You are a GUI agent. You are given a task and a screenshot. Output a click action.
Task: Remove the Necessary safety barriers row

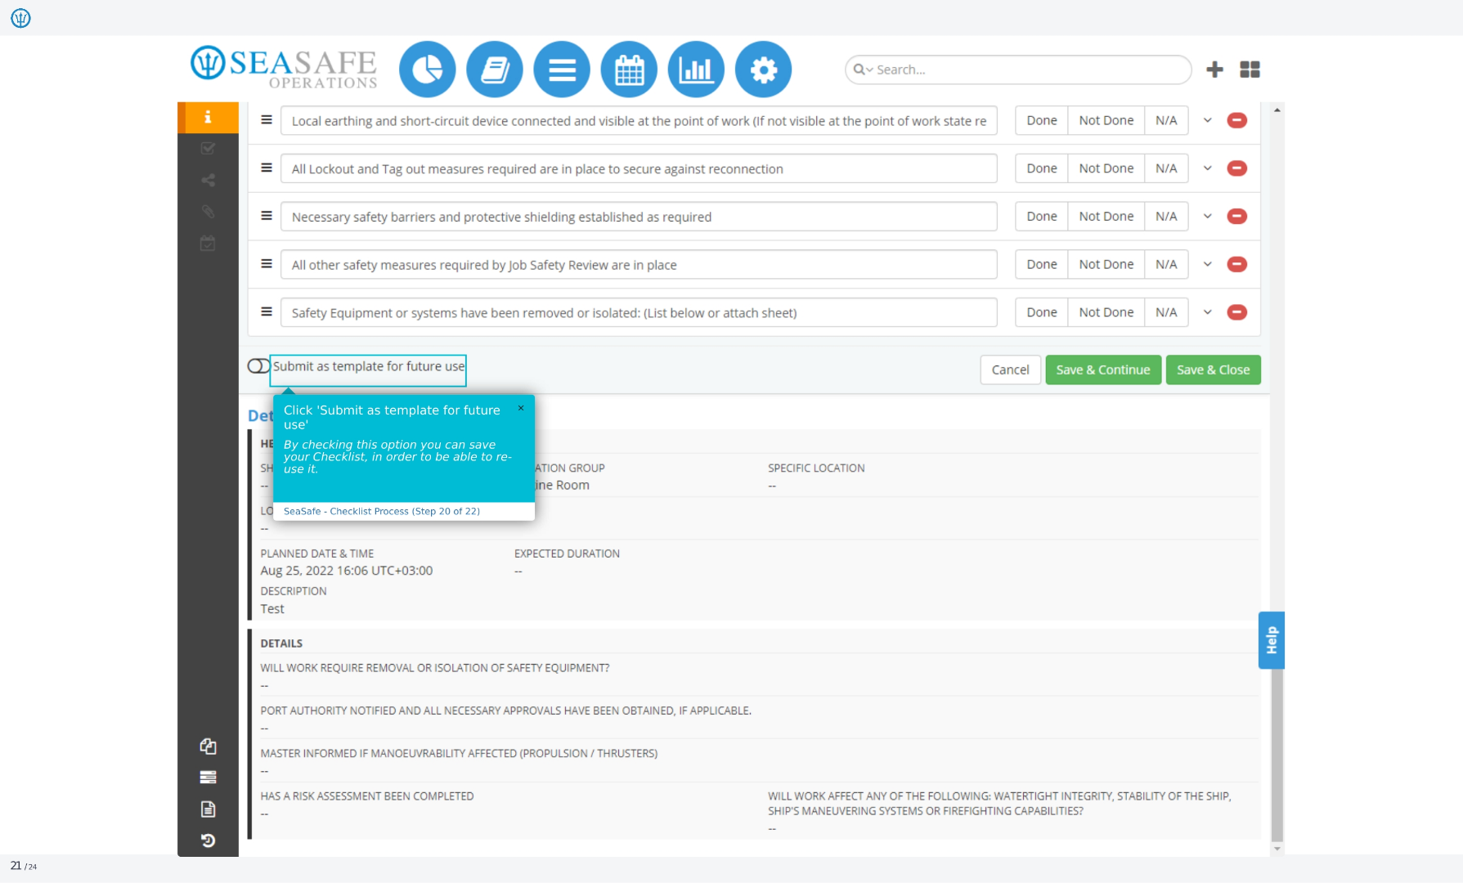pos(1236,217)
